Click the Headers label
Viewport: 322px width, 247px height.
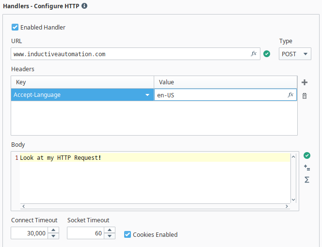(23, 69)
